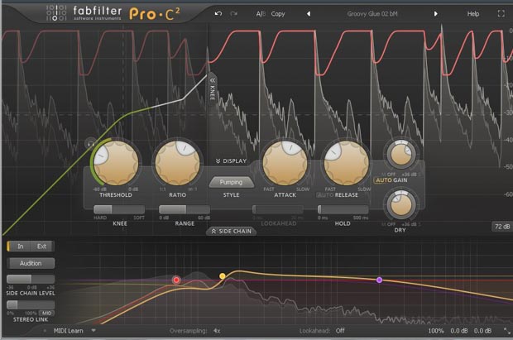Open the Help menu

[472, 14]
